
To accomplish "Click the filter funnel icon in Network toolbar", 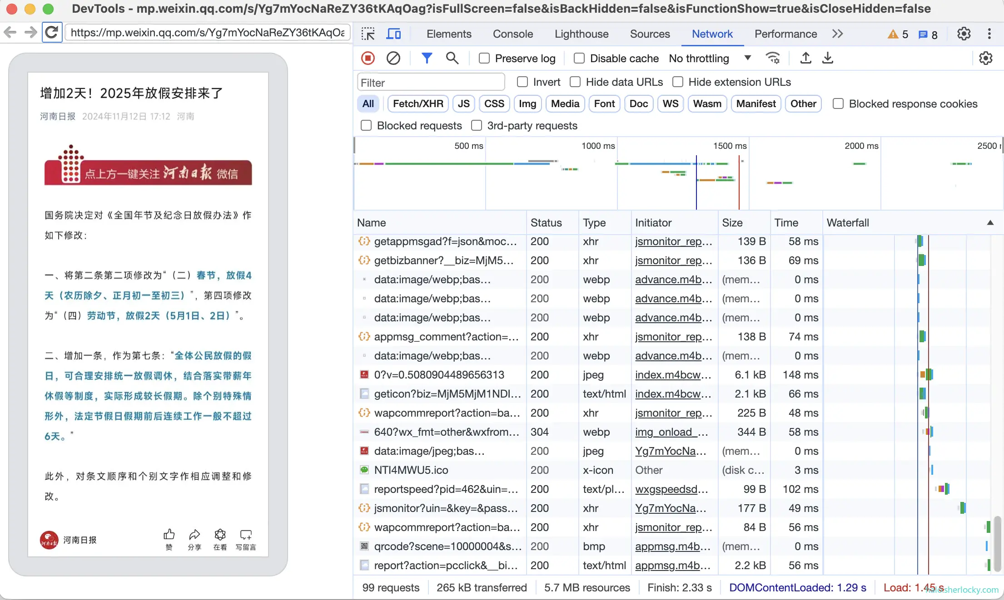I will [x=427, y=58].
